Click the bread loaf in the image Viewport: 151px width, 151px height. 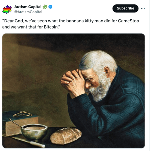(66, 136)
